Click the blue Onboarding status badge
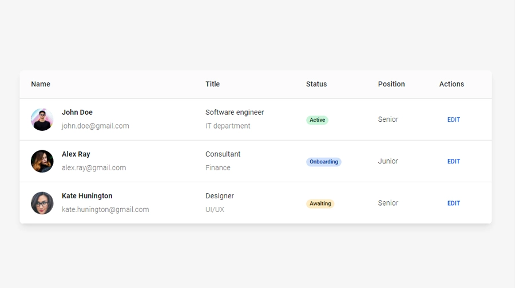Image resolution: width=515 pixels, height=288 pixels. tap(323, 162)
